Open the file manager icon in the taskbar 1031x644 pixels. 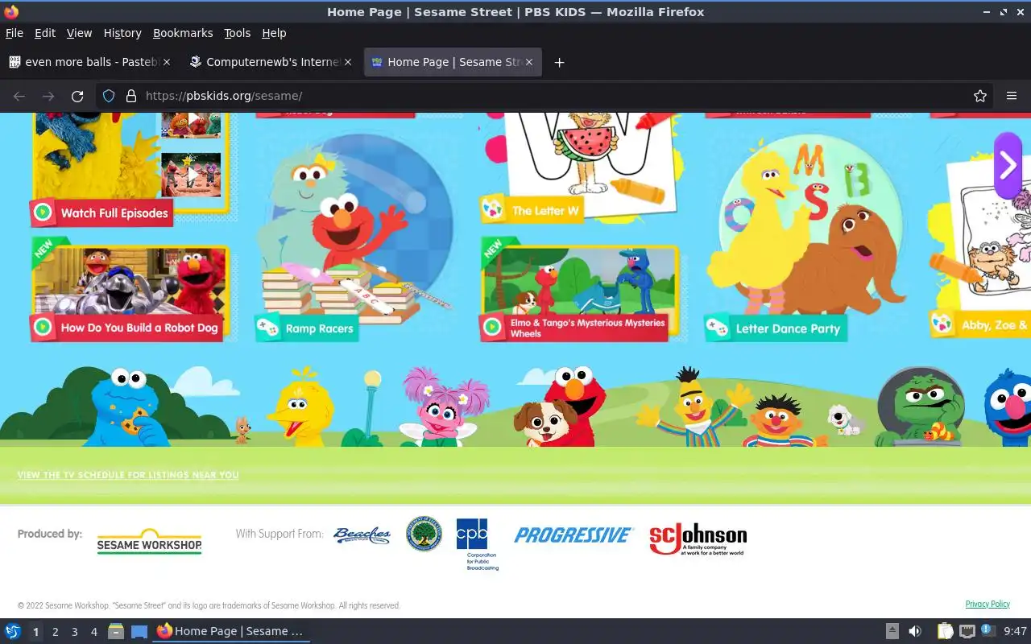(x=116, y=631)
